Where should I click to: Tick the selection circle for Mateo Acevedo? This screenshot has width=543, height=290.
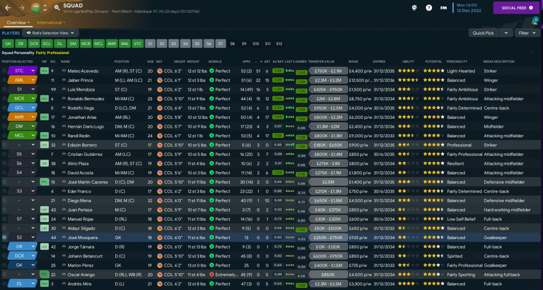pos(4,71)
